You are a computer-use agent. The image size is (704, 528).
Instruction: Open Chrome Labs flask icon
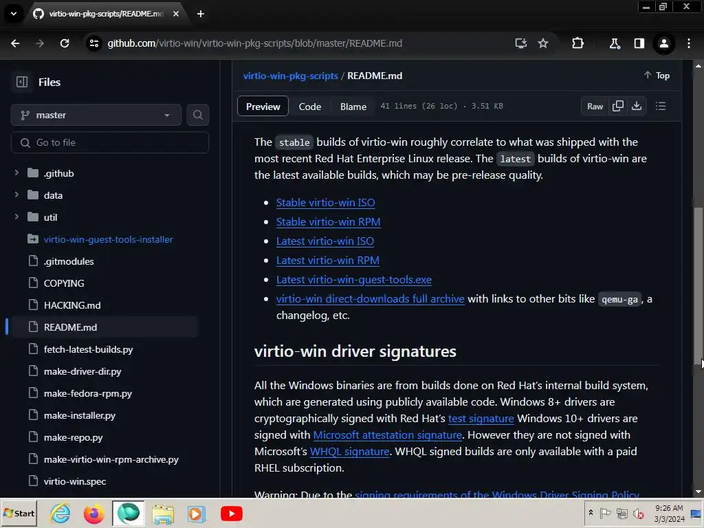(615, 43)
